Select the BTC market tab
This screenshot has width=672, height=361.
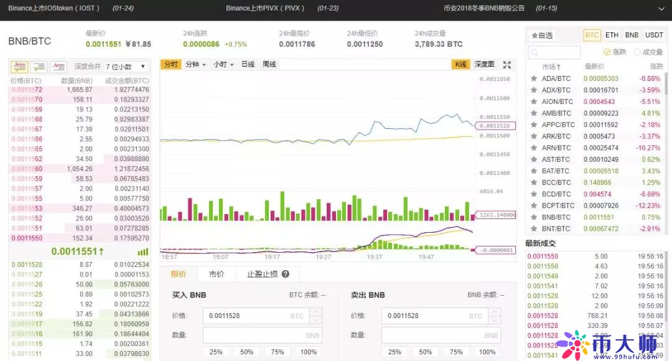[x=592, y=35]
